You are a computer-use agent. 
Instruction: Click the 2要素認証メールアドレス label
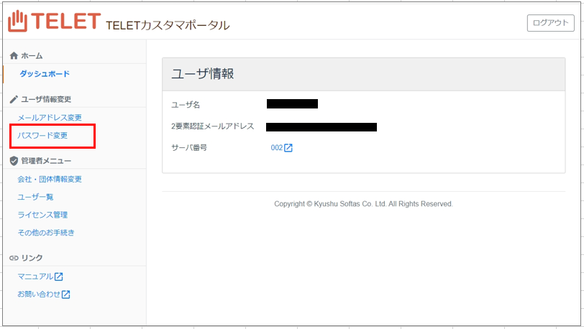coord(213,126)
